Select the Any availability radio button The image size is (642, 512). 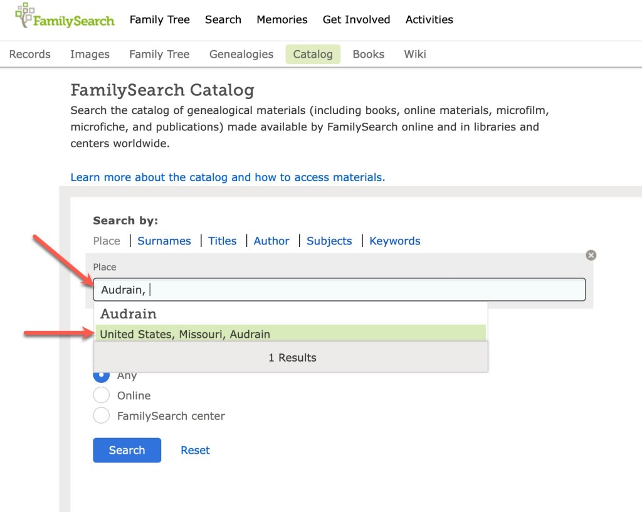(x=101, y=376)
